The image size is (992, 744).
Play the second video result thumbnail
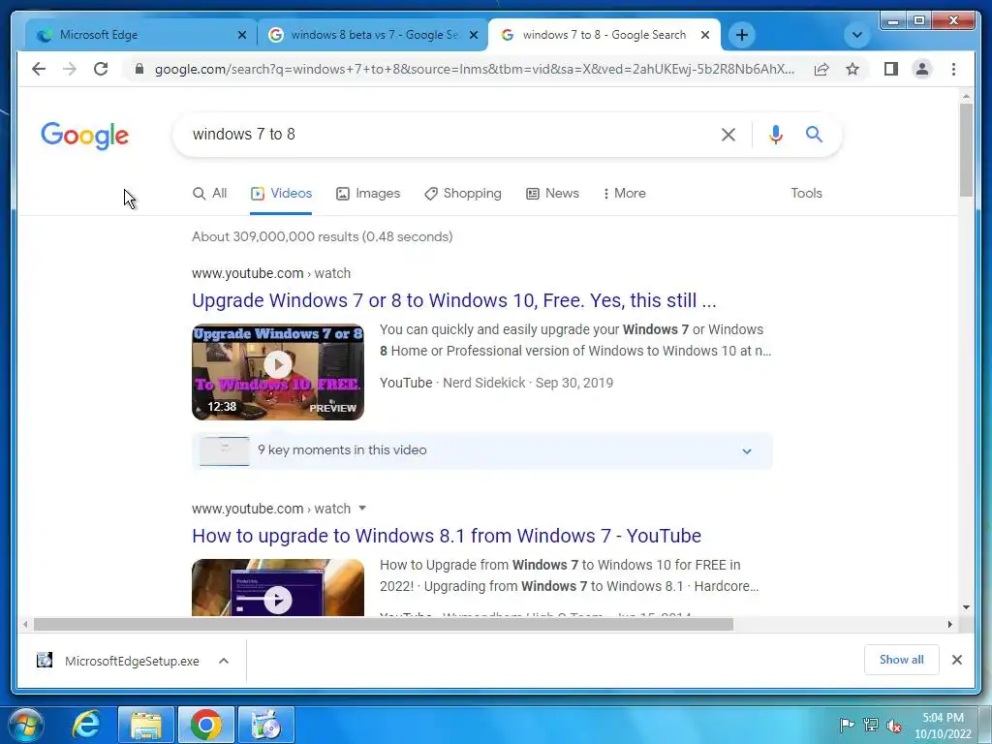click(278, 587)
